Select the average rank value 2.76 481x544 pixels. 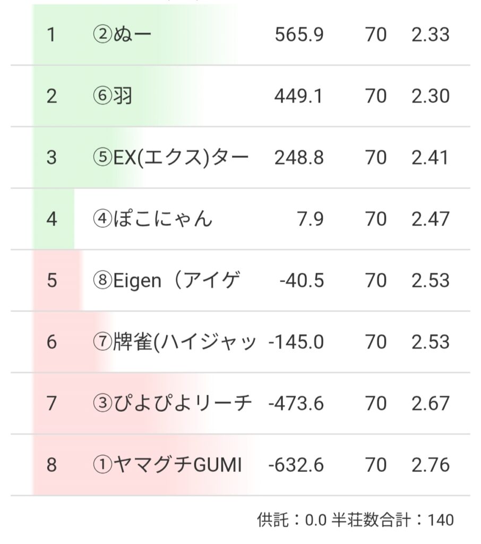tap(430, 465)
